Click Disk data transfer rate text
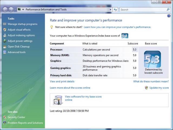173x130 pixels. tap(95, 75)
